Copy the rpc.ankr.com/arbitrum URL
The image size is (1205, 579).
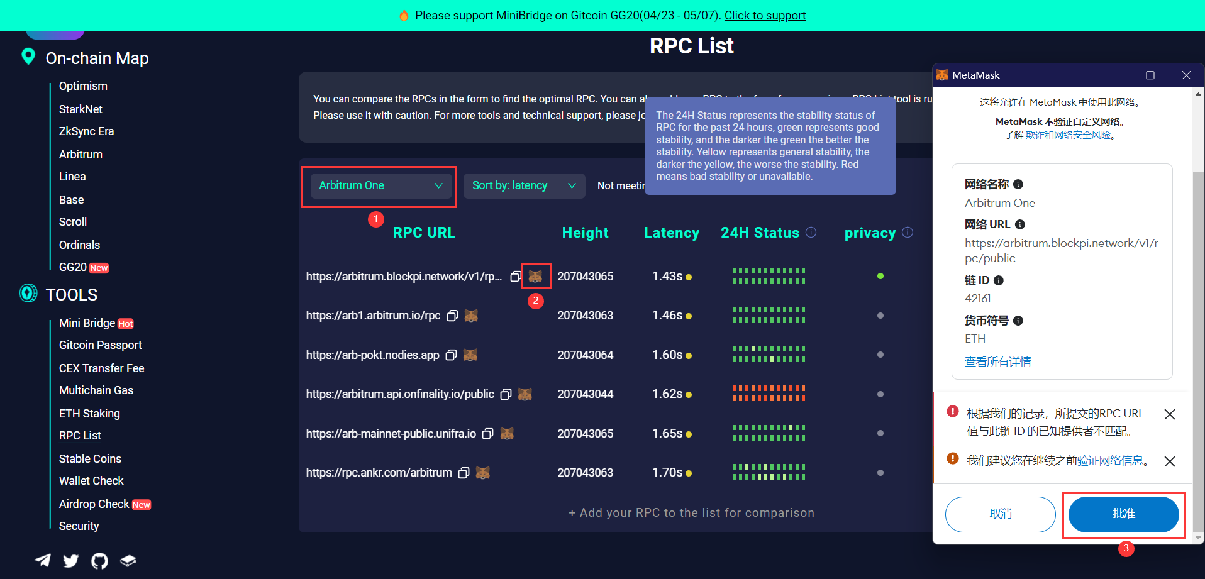coord(464,473)
